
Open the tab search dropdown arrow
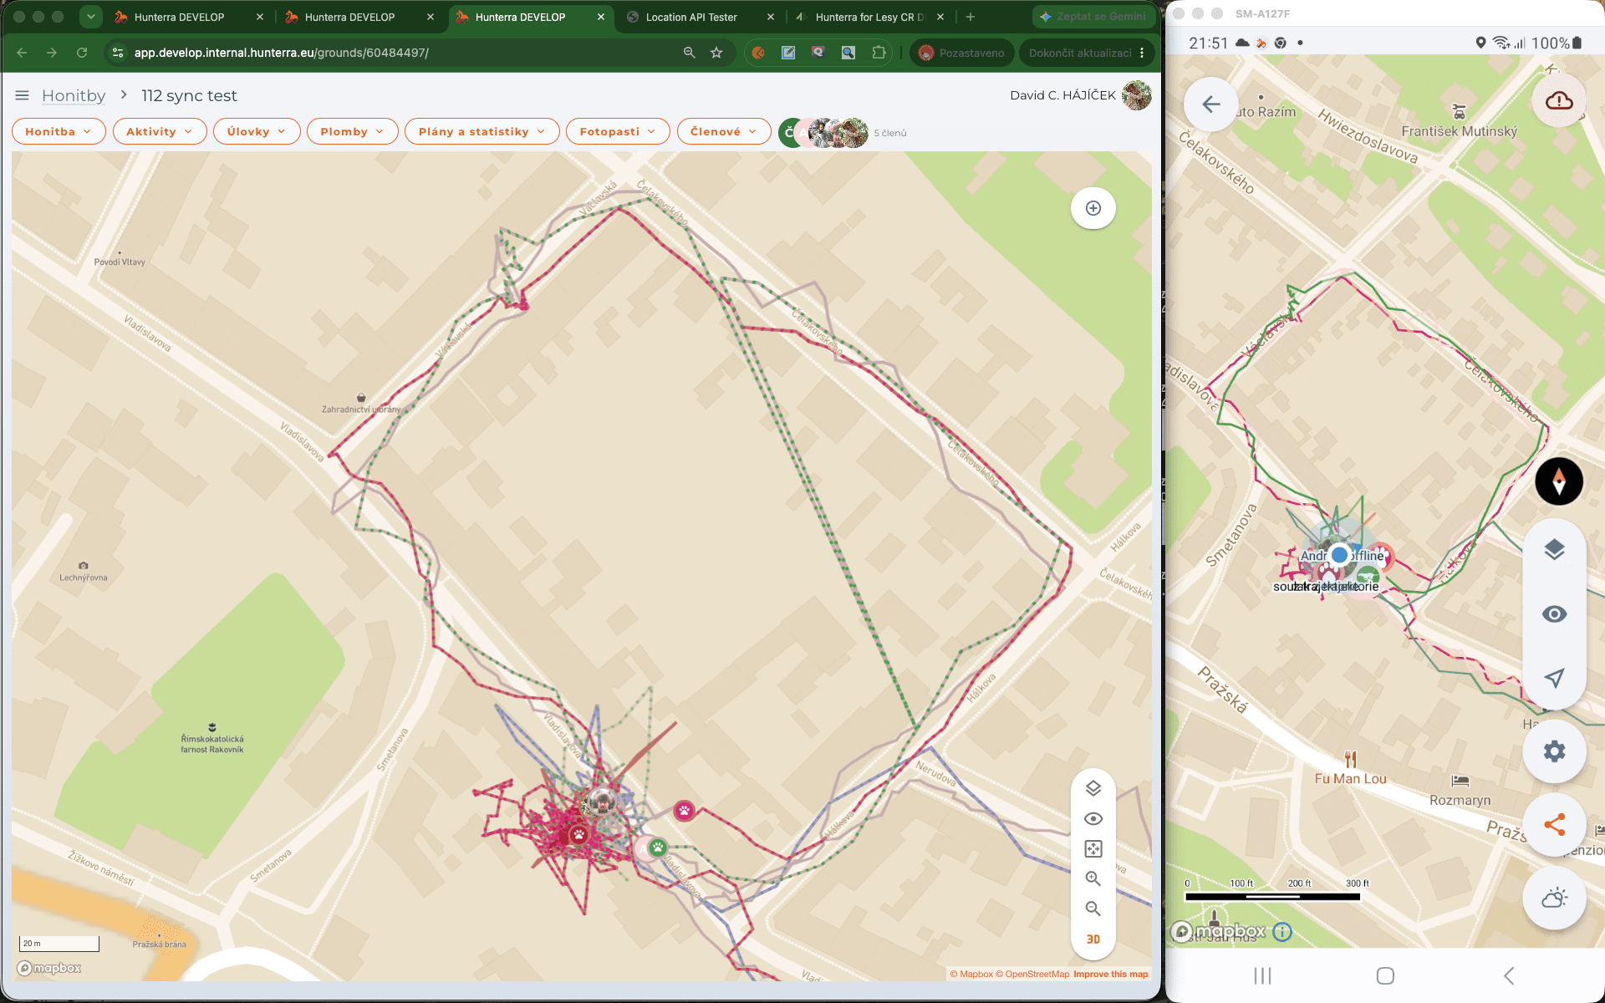pos(90,17)
